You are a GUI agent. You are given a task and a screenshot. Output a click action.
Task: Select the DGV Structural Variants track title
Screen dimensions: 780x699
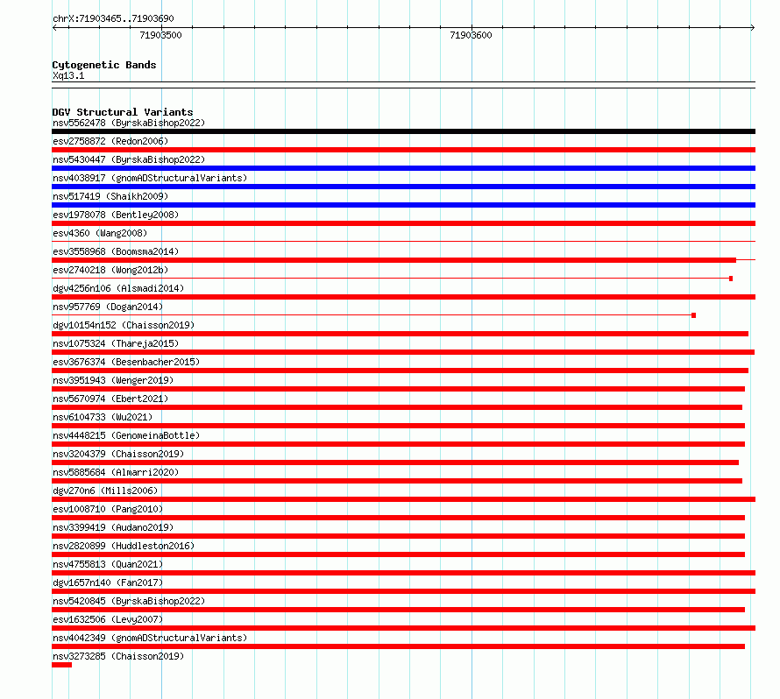point(123,112)
